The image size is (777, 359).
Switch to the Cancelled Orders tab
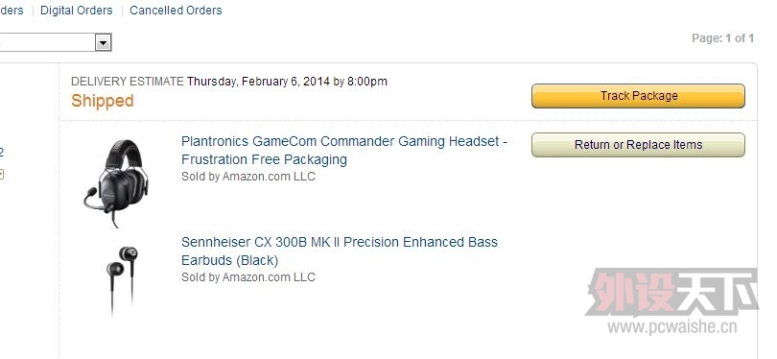tap(176, 11)
